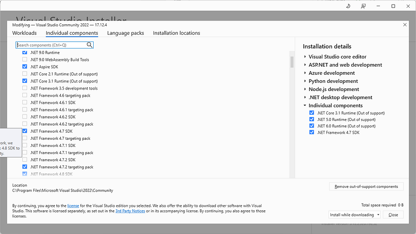Check .NET Framework 4.7 targeting pack
Viewport: 416px width, 234px height.
(x=25, y=138)
